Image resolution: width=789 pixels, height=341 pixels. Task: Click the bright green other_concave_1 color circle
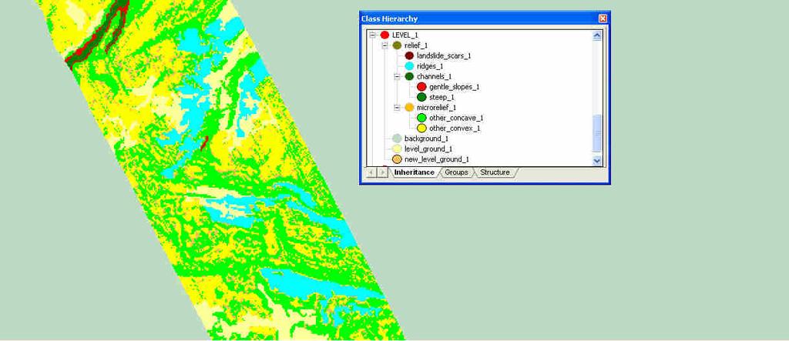click(x=421, y=118)
